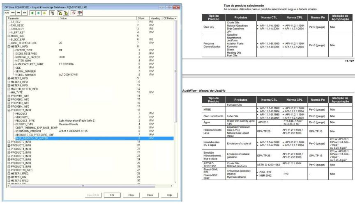
Task: Click the yellow diamond toolbar icon
Action: (44, 13)
